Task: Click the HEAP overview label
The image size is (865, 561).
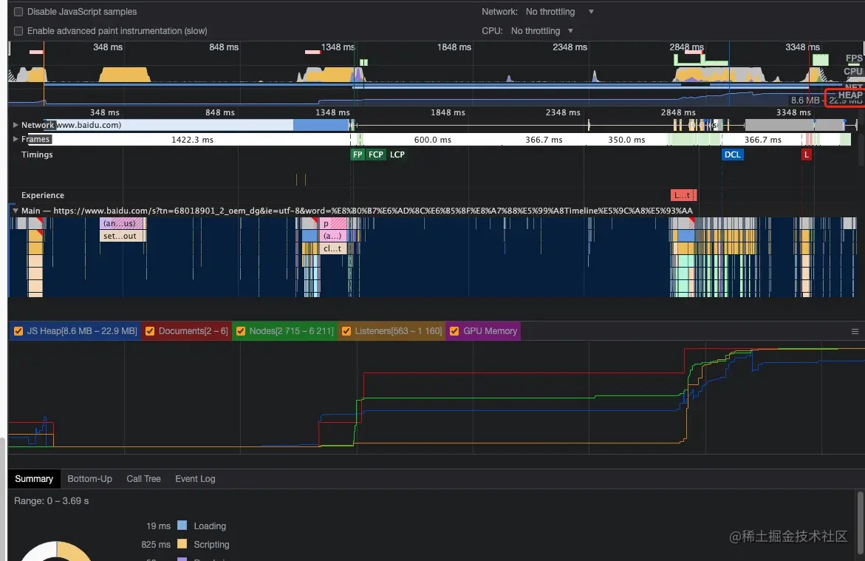Action: [x=850, y=95]
